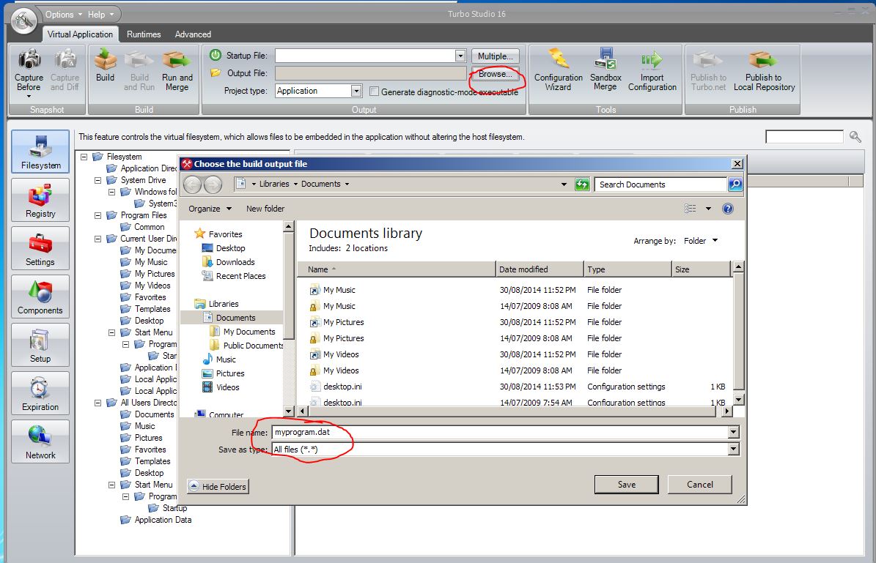Open the view options dropdown arrow

(x=708, y=209)
